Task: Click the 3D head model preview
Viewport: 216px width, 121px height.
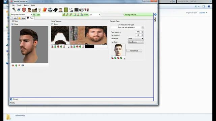Action: (30, 45)
